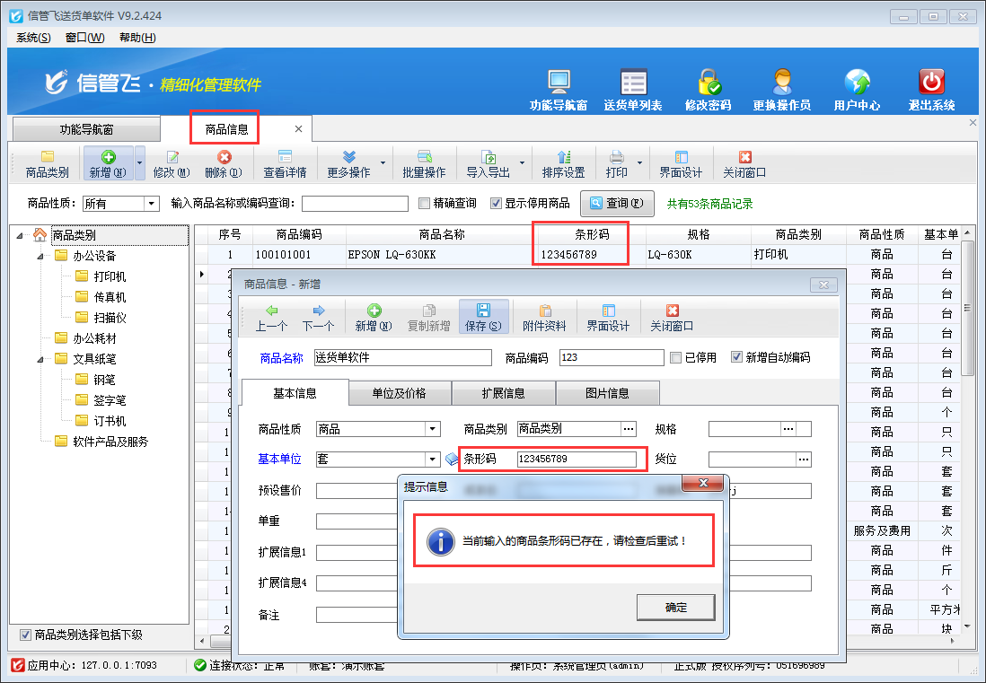
Task: Uncheck the 新增自动编码 checkbox
Action: coord(737,357)
